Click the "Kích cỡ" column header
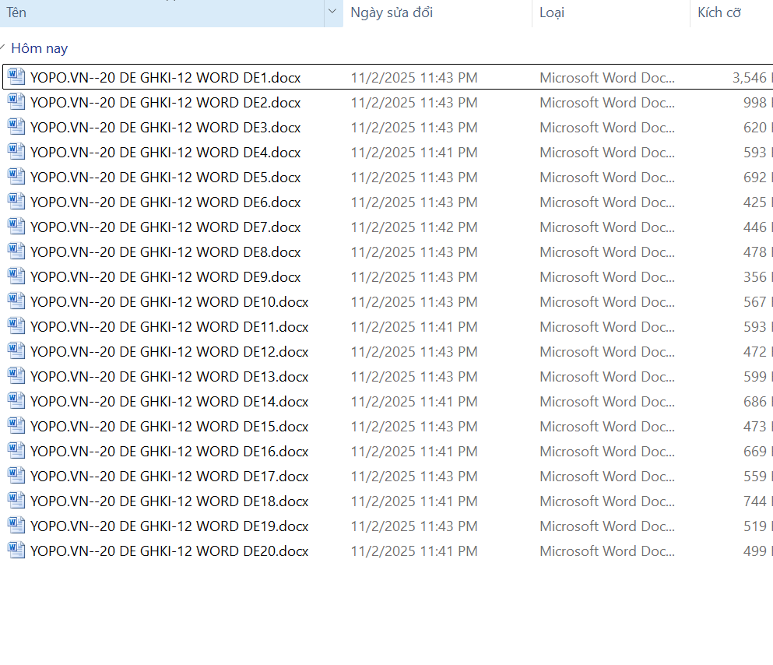The width and height of the screenshot is (773, 665). 719,12
